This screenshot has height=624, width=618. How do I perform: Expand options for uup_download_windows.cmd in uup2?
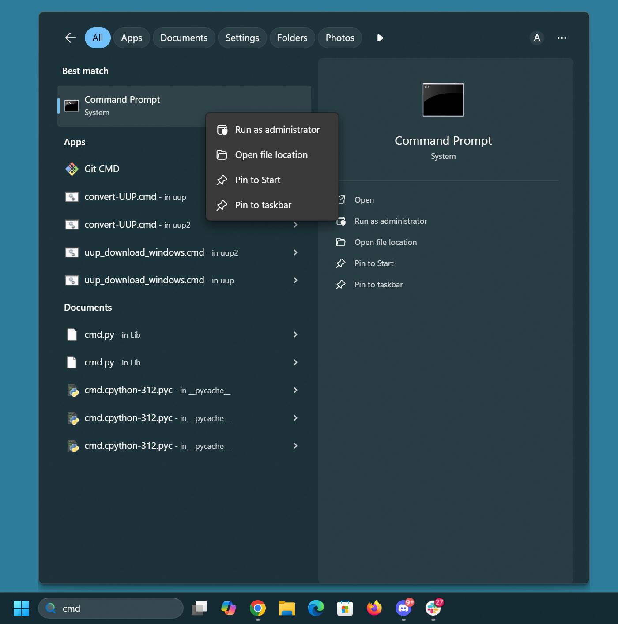(x=295, y=252)
